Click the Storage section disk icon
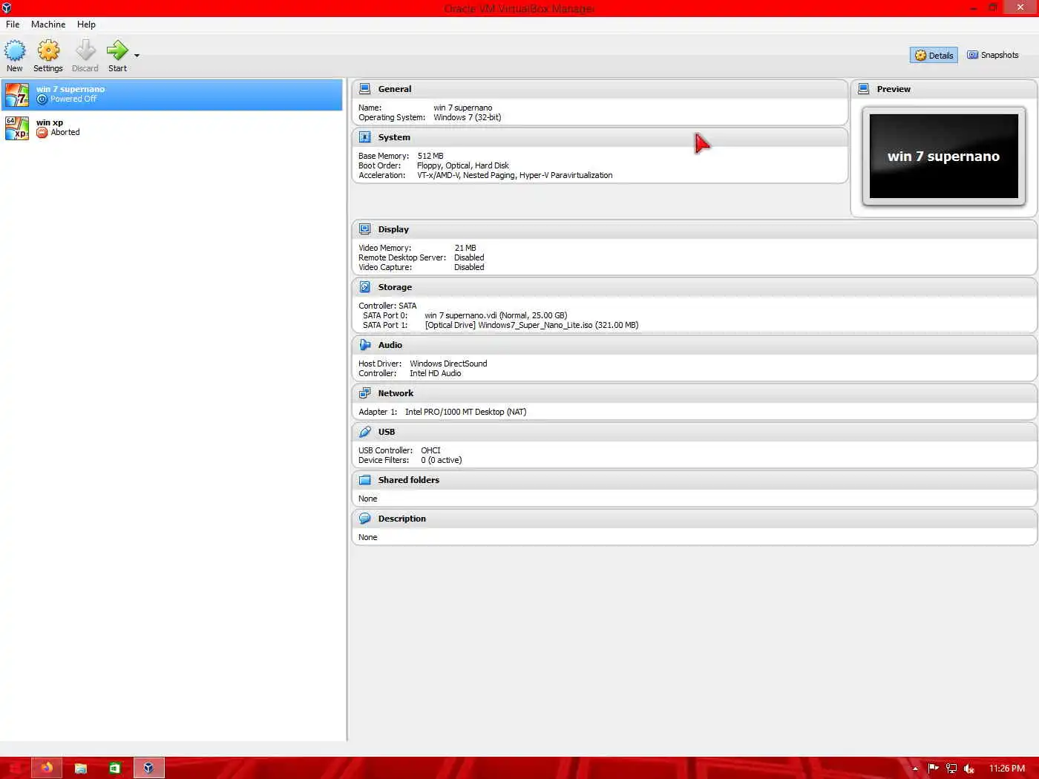Image resolution: width=1039 pixels, height=779 pixels. click(365, 287)
